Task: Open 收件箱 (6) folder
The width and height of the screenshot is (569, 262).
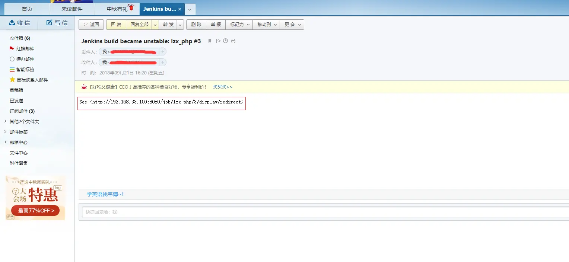Action: tap(20, 38)
